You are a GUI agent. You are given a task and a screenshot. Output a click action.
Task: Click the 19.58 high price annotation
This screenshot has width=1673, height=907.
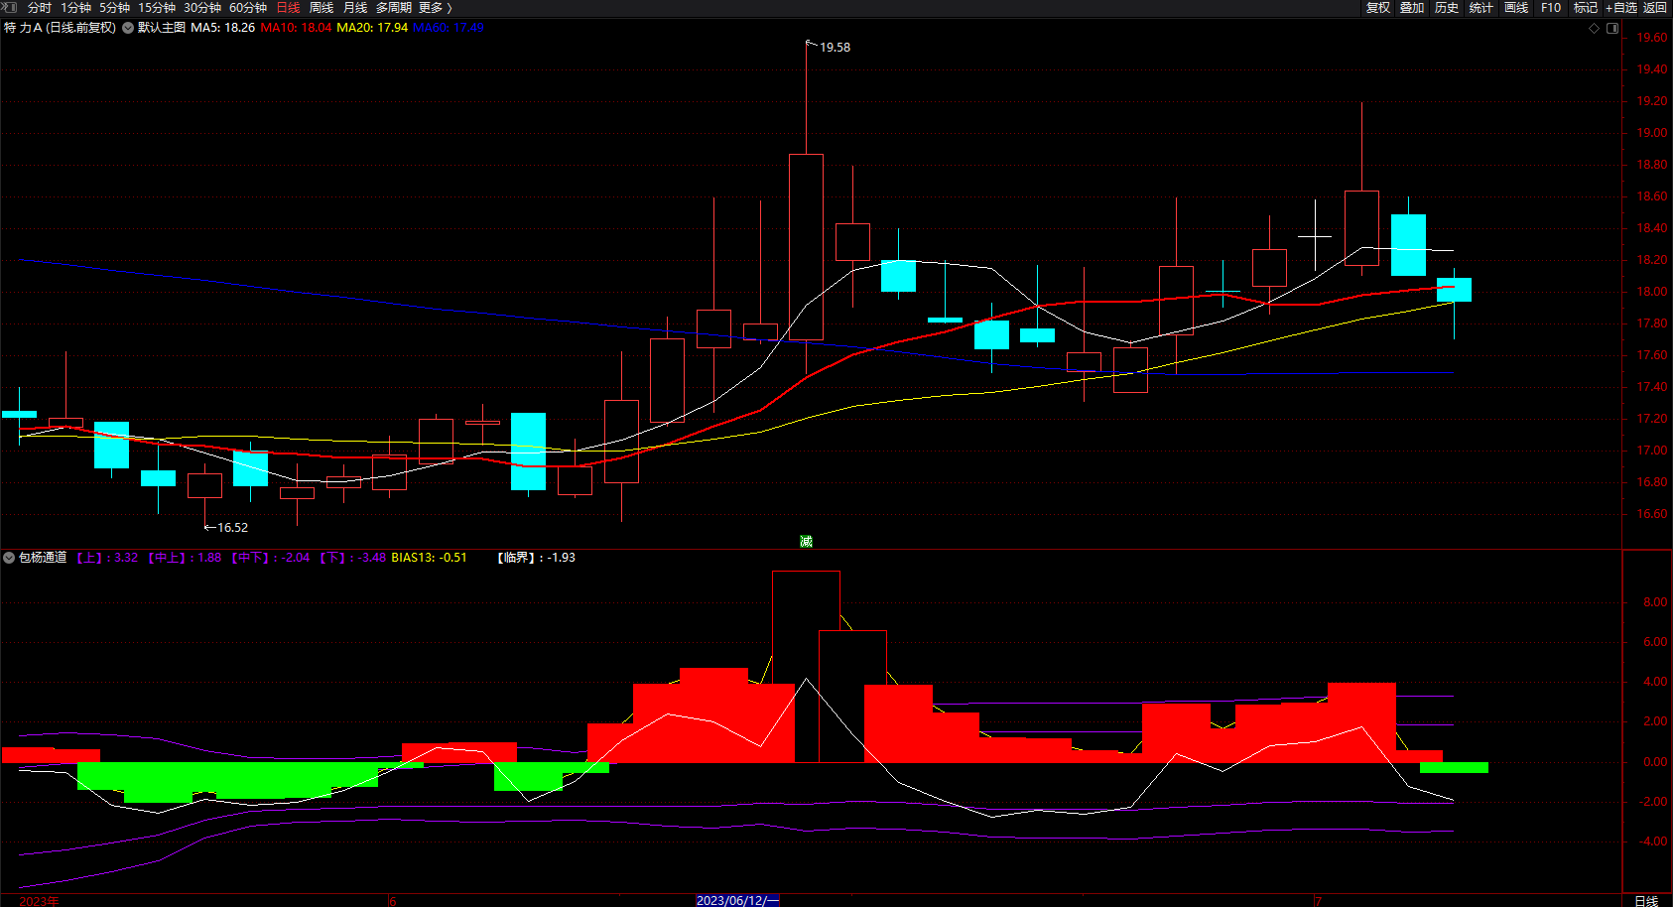click(x=835, y=47)
